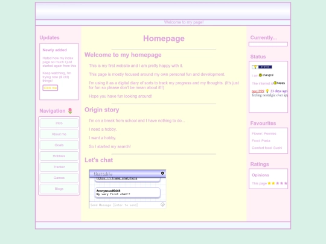Open the underlined link in chat message
Image resolution: width=326 pixels, height=244 pixels.
pyautogui.click(x=117, y=178)
